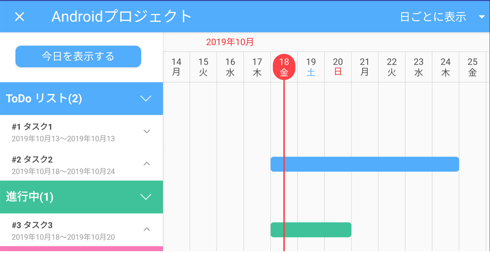Close the Gantt chart screen
This screenshot has height=253, width=490.
(x=19, y=16)
